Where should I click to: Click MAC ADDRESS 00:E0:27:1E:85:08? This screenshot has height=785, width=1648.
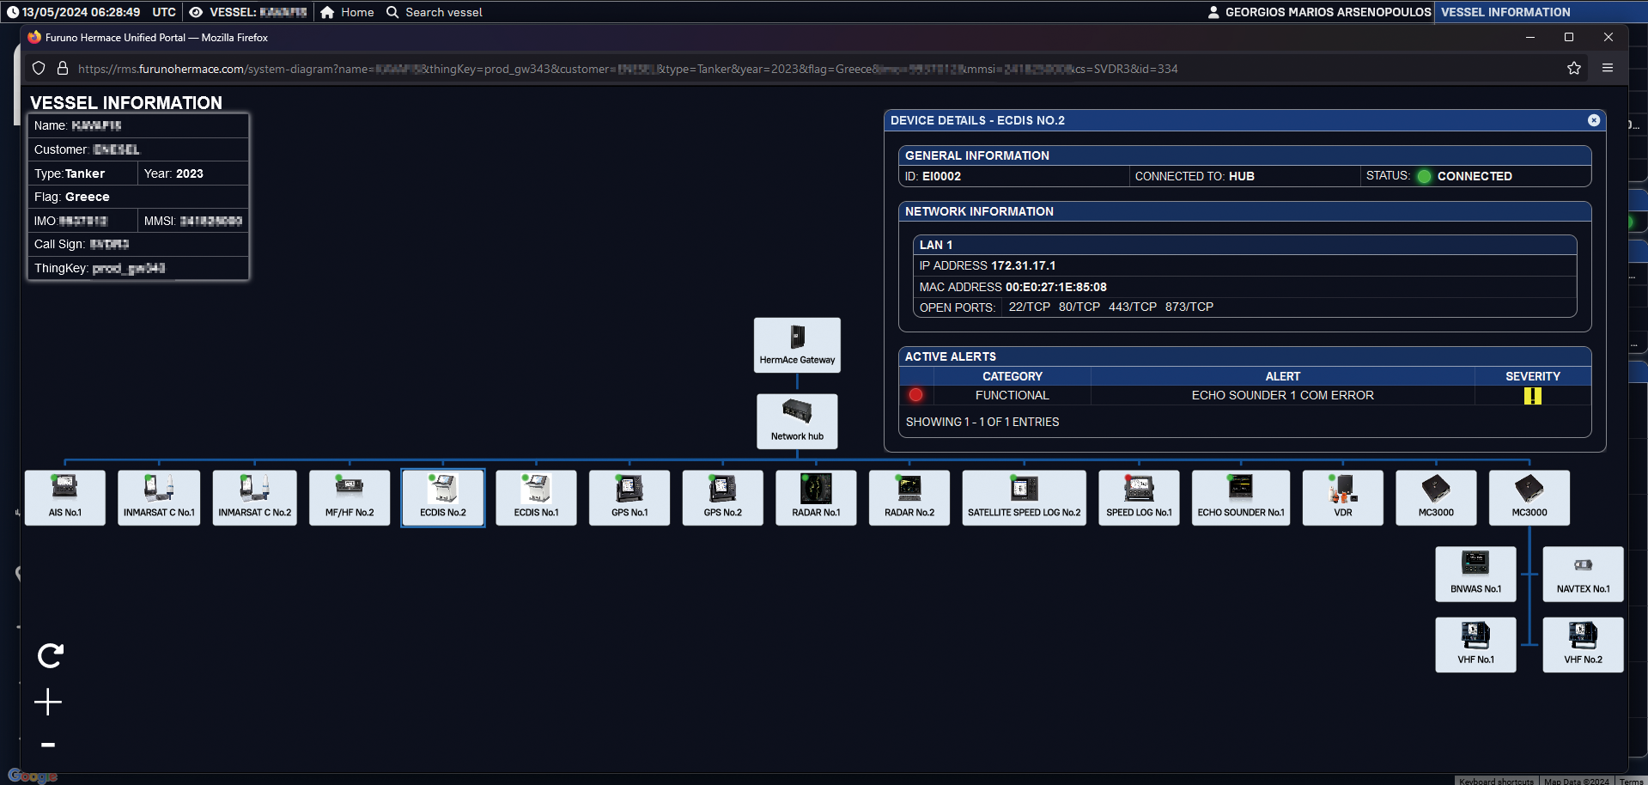coord(1013,287)
